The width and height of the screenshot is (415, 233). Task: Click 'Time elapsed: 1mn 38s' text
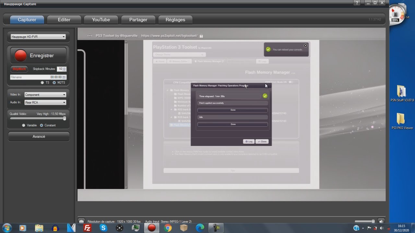212,96
